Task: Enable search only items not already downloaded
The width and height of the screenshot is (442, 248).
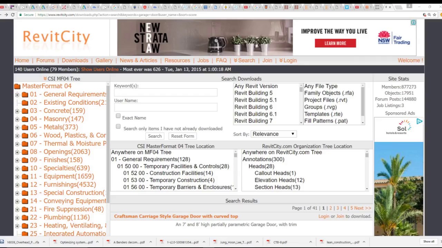Action: click(x=118, y=127)
